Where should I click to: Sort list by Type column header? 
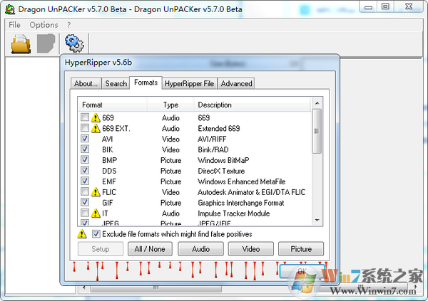170,105
